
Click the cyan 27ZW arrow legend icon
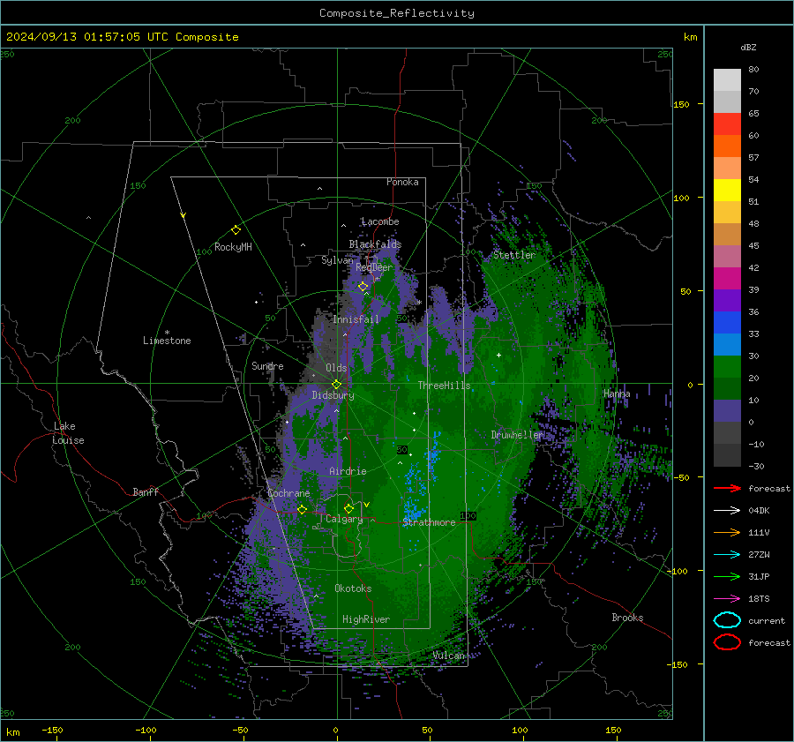[x=727, y=555]
